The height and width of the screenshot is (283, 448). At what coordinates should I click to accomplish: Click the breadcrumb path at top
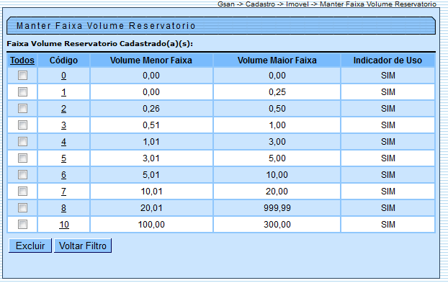coord(327,4)
